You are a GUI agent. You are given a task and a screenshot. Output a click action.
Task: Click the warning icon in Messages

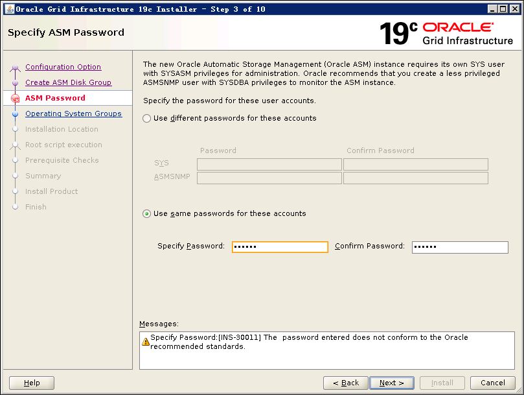click(x=146, y=342)
